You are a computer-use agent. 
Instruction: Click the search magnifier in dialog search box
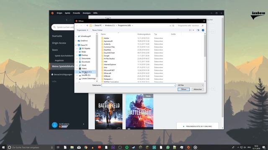[x=203, y=25]
